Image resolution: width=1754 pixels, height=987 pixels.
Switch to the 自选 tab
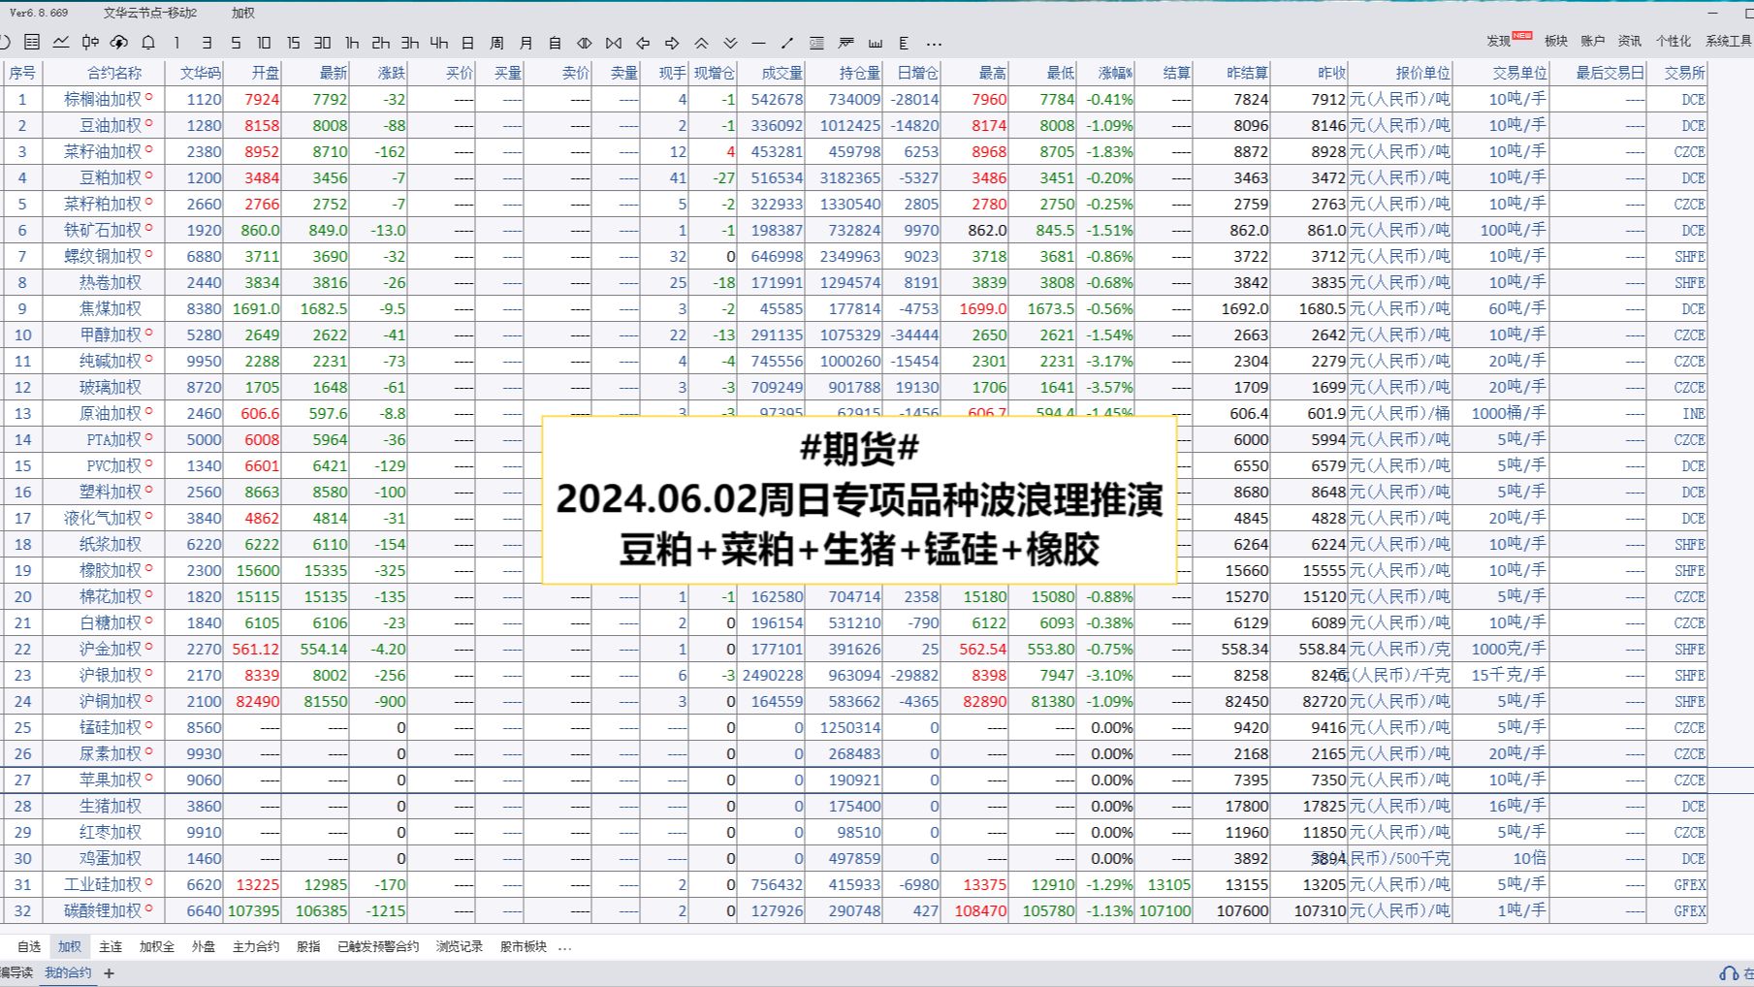click(29, 946)
